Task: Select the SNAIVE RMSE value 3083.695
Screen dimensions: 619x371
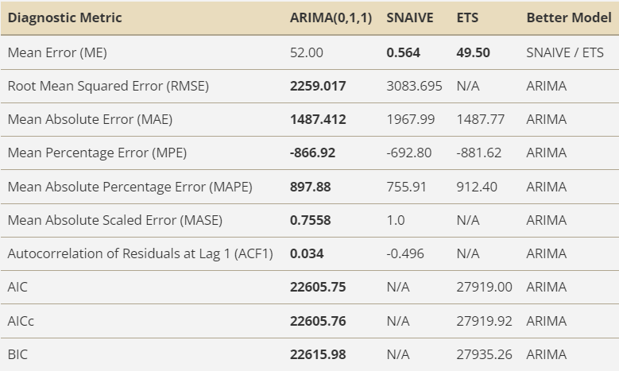Action: 414,86
